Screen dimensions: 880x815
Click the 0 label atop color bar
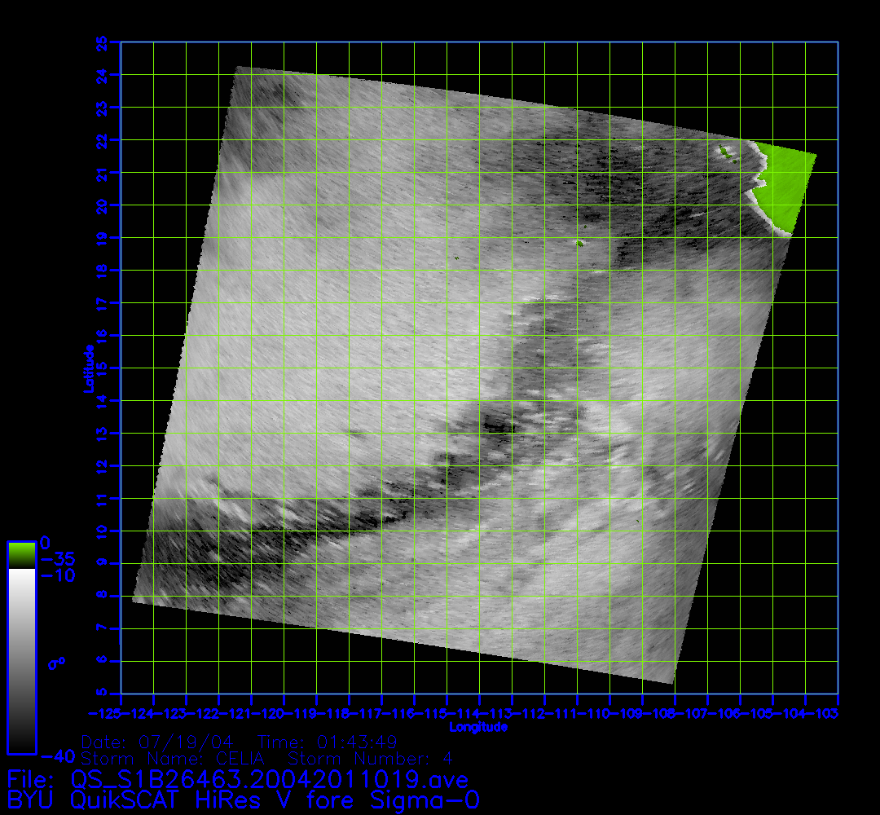tap(46, 543)
